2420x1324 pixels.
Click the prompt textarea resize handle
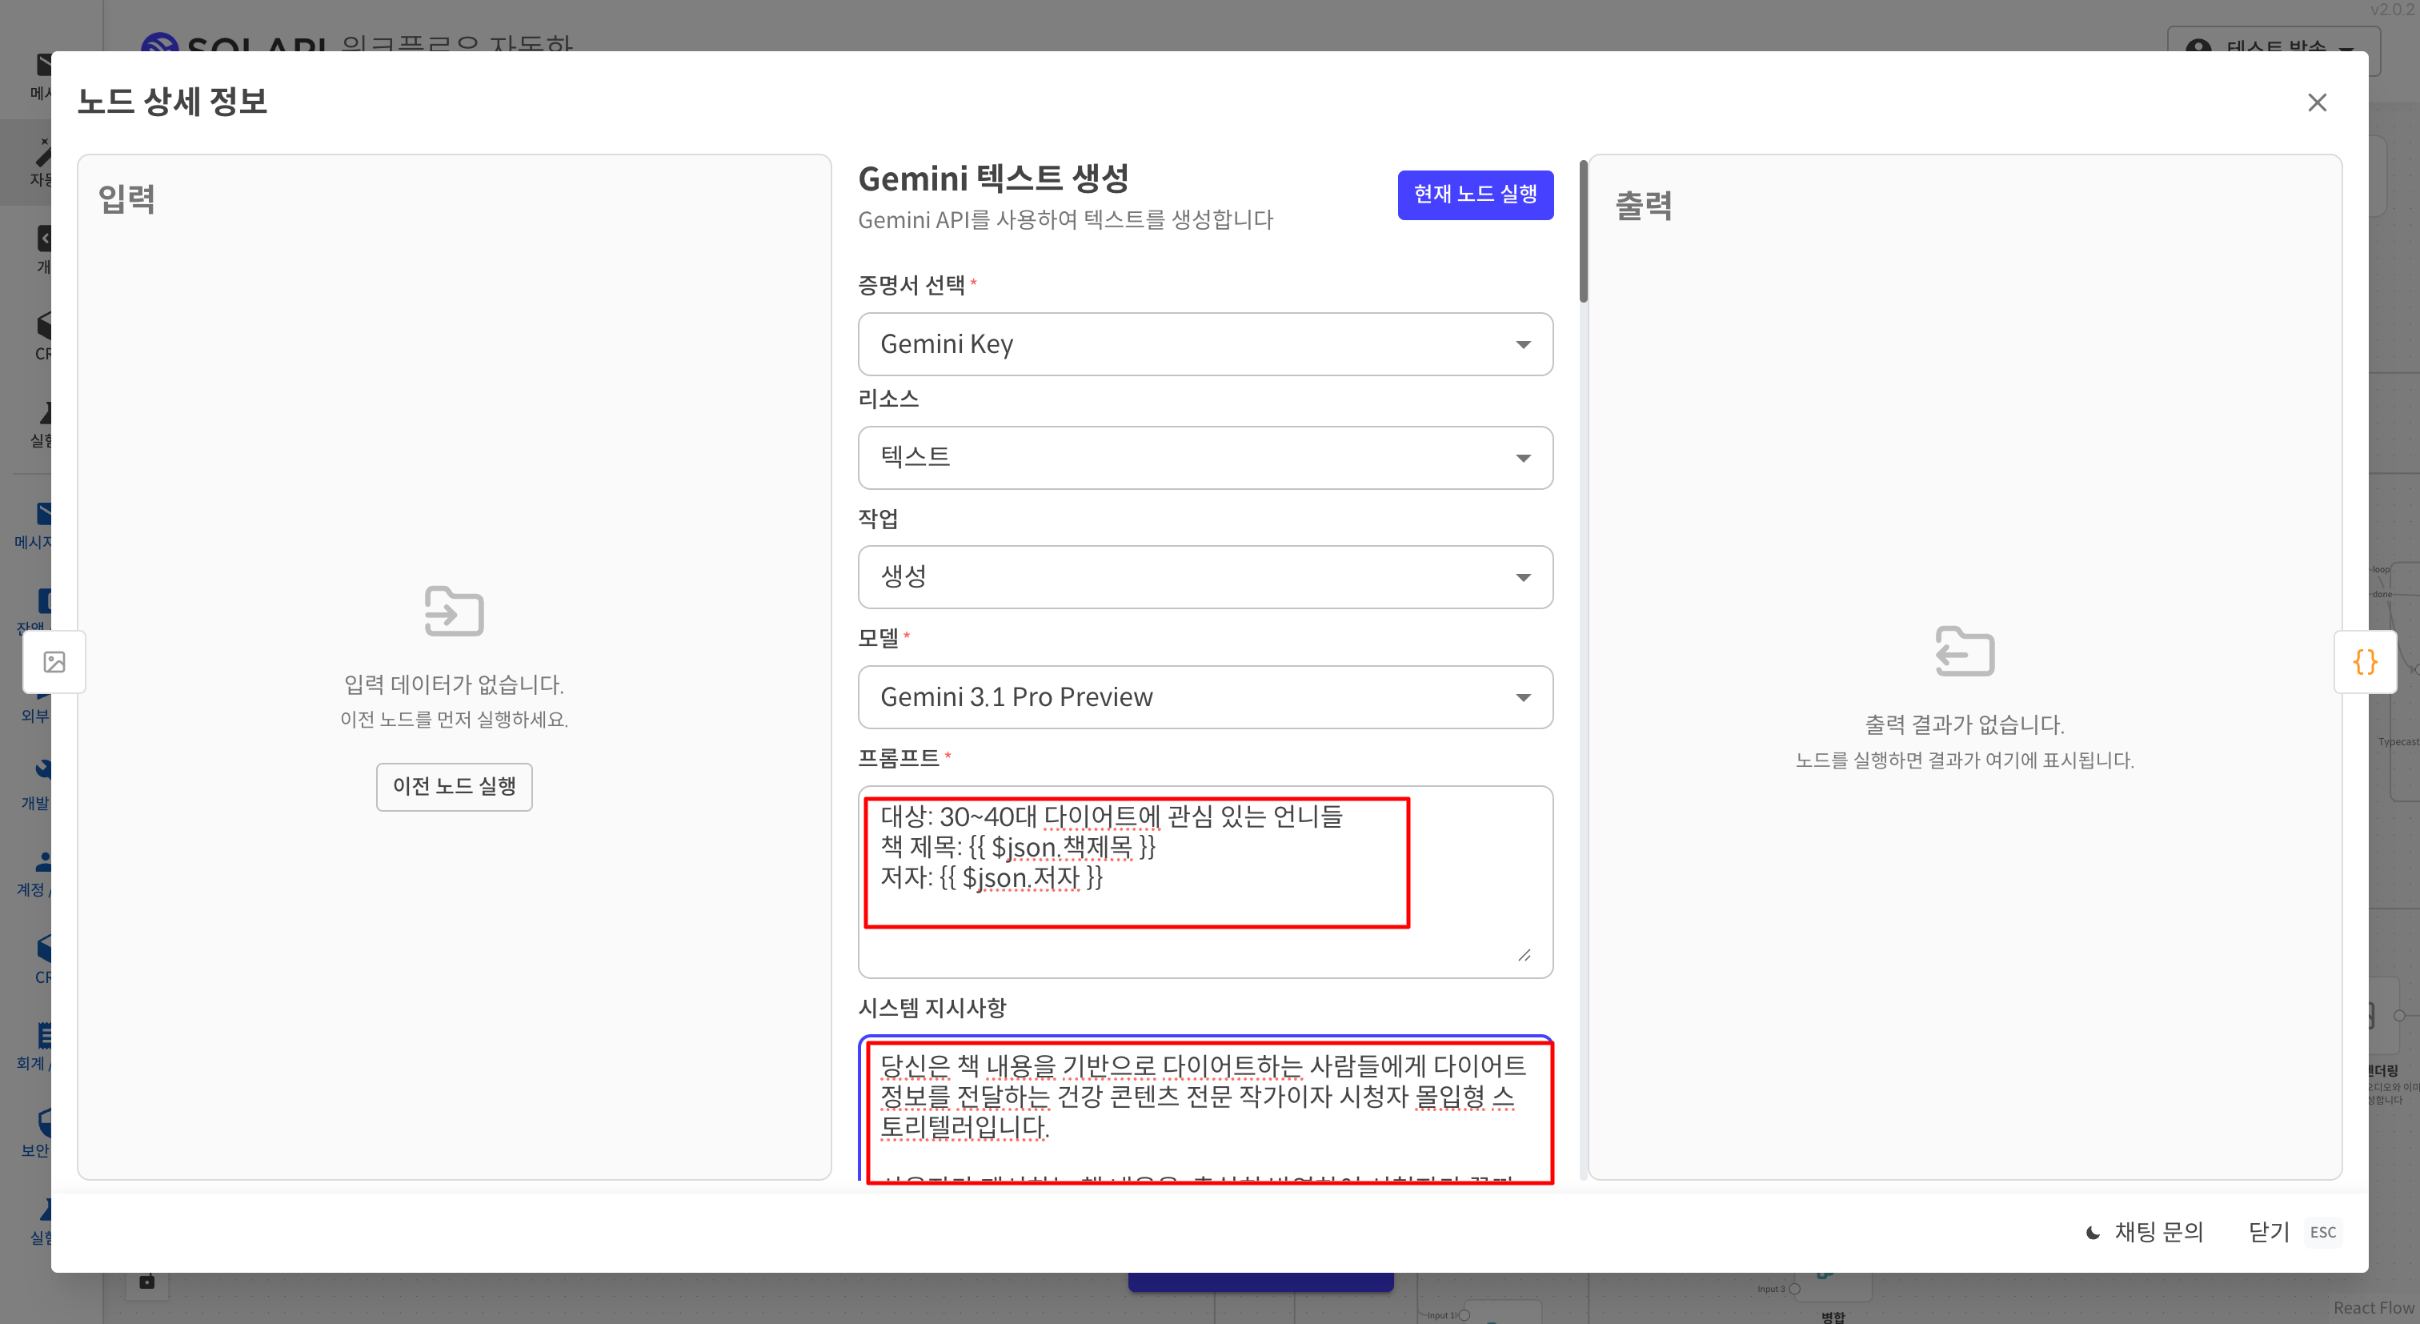tap(1524, 955)
